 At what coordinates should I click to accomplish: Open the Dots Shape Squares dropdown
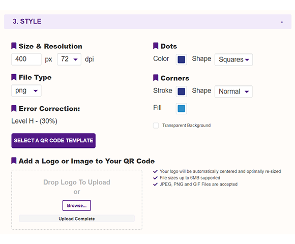click(x=233, y=59)
